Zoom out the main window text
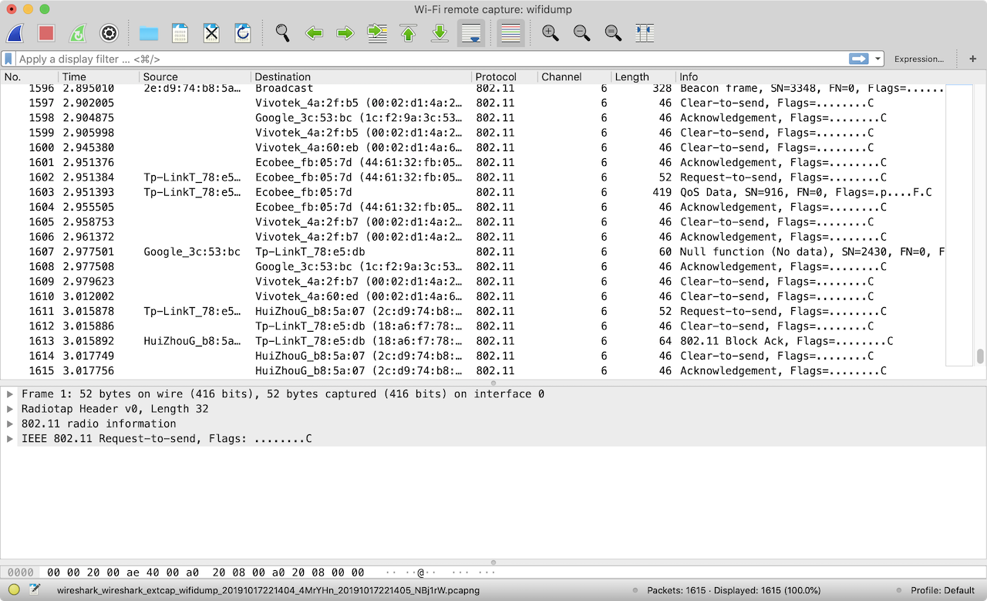Image resolution: width=987 pixels, height=601 pixels. coord(582,33)
